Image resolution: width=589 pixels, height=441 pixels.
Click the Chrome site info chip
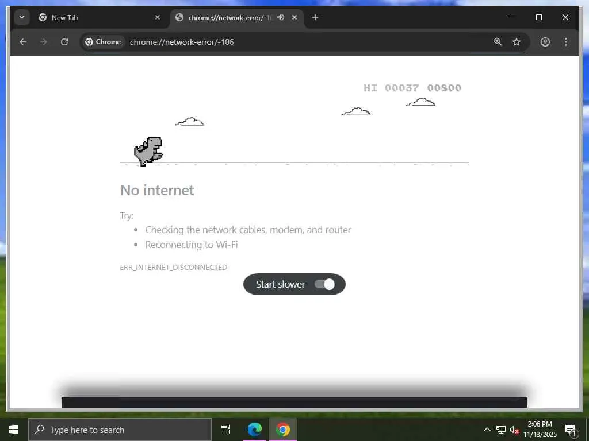(x=103, y=42)
